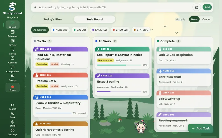This screenshot has height=138, width=222.
Task: Click Due today badge on Read Ch. 7-8
Action: pyautogui.click(x=42, y=64)
